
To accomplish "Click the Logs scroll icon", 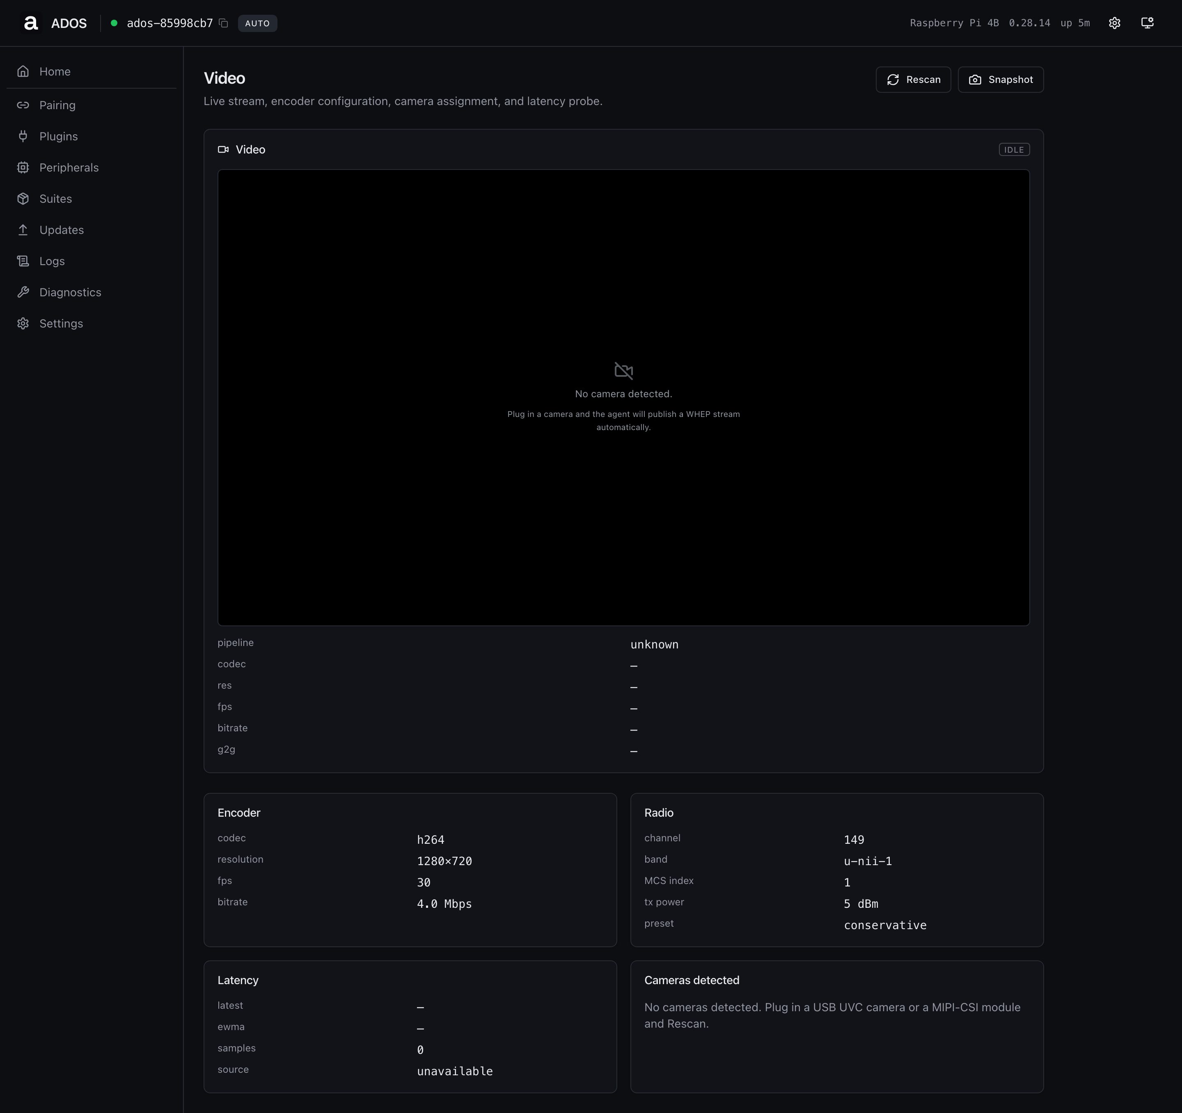I will [23, 261].
